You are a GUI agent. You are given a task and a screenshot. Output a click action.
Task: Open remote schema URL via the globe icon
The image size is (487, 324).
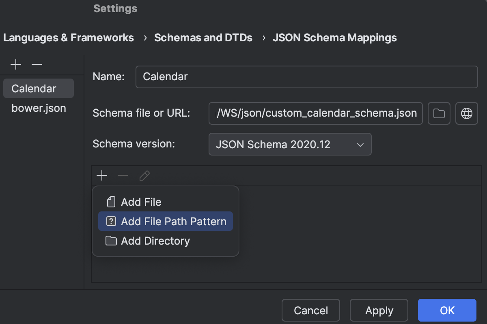pos(466,113)
